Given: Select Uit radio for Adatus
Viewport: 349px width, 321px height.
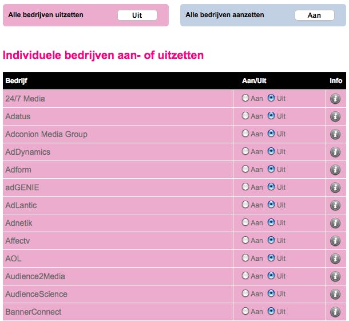Looking at the screenshot, I should 271,116.
